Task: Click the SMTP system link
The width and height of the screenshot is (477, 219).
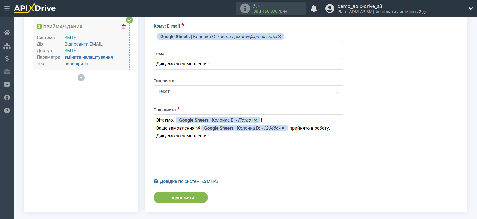Action: [70, 38]
